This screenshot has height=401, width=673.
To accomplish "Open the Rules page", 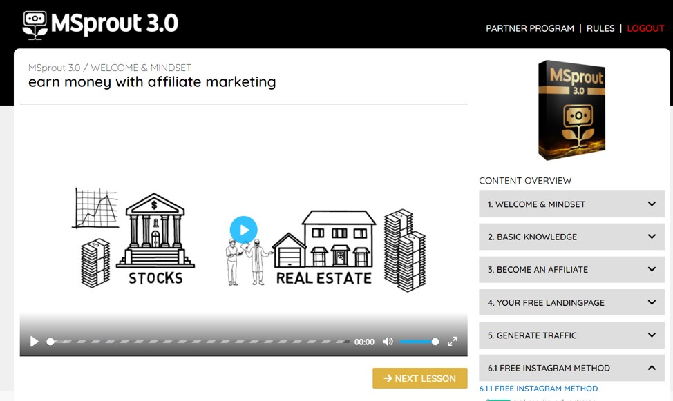I will point(600,28).
